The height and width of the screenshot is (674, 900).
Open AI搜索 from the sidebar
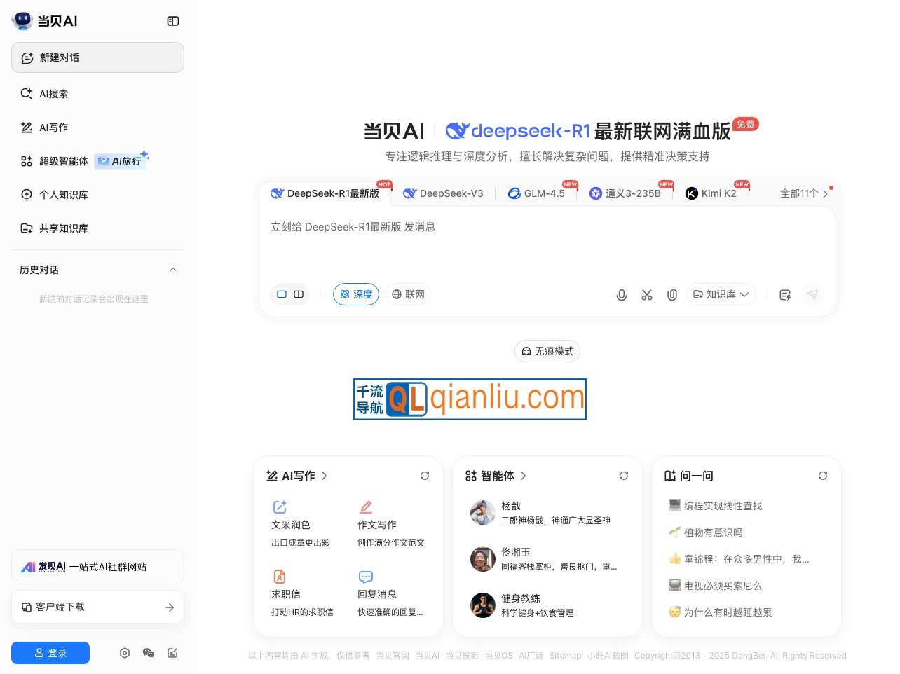coord(54,93)
